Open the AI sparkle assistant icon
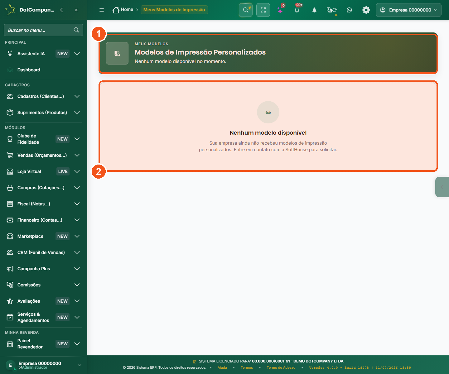This screenshot has height=374, width=449. (x=280, y=10)
